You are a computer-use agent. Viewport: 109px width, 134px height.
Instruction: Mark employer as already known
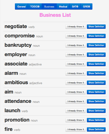75,55
